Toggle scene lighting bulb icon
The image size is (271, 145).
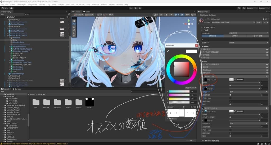coord(166,15)
